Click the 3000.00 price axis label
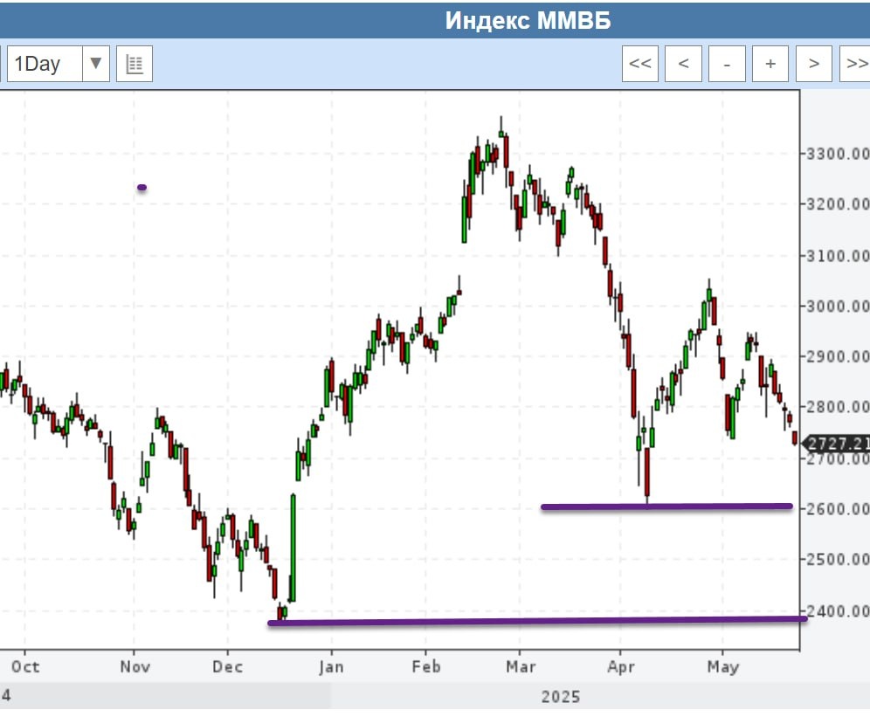Viewport: 870px width, 717px height. [838, 306]
